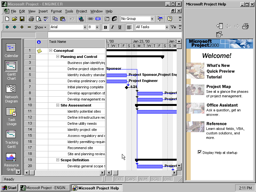
Task: Click the Print toolbar icon in Project
Action: tap(31, 19)
